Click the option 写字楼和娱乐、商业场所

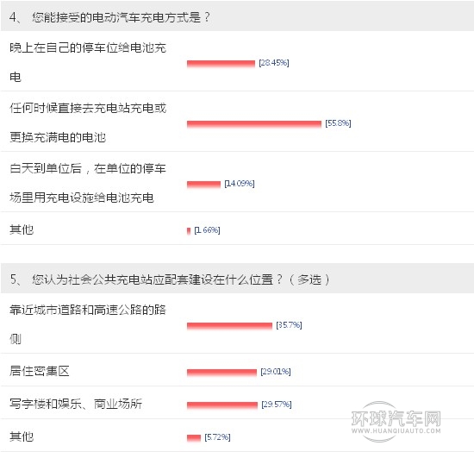point(76,404)
